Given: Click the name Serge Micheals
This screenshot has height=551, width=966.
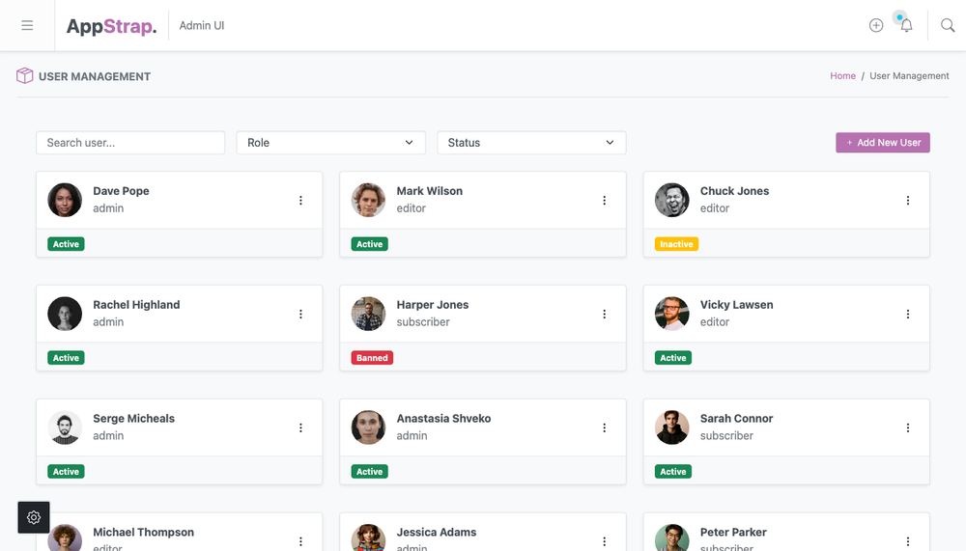Looking at the screenshot, I should tap(133, 419).
